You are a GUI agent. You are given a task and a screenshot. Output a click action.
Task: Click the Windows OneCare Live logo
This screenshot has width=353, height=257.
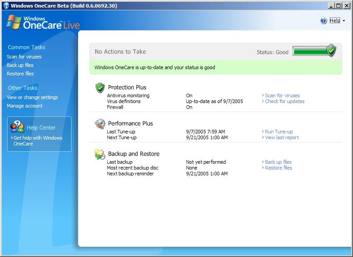click(x=43, y=22)
